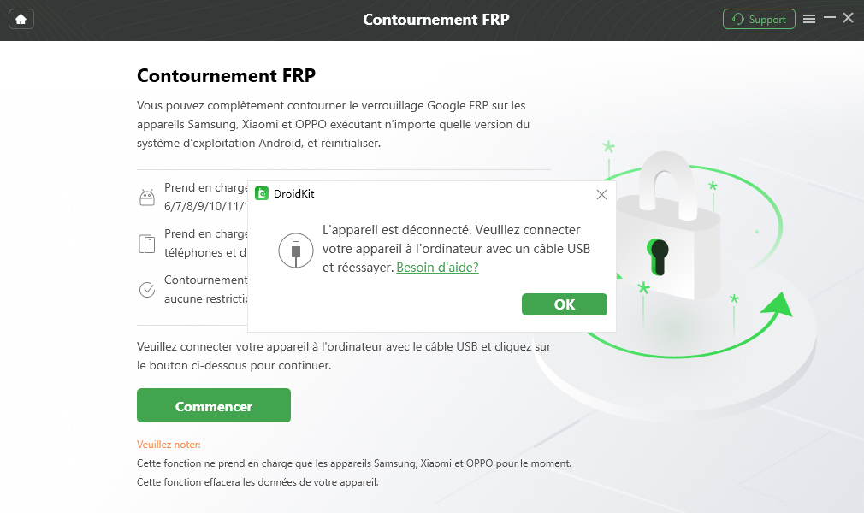Click the Contournement FRP title bar heading
Viewport: 864px width, 513px height.
point(436,20)
